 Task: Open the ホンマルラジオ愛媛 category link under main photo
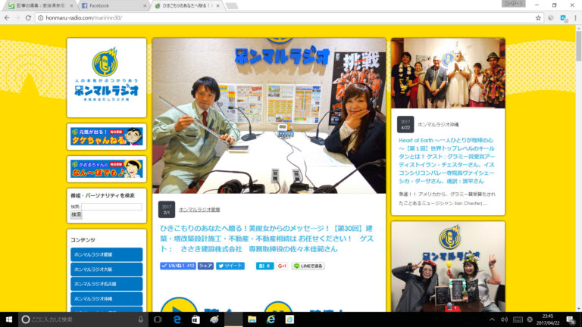pos(199,210)
